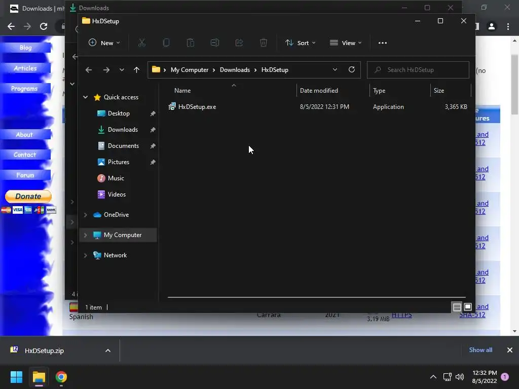Expand the My Computer tree node

[85, 235]
